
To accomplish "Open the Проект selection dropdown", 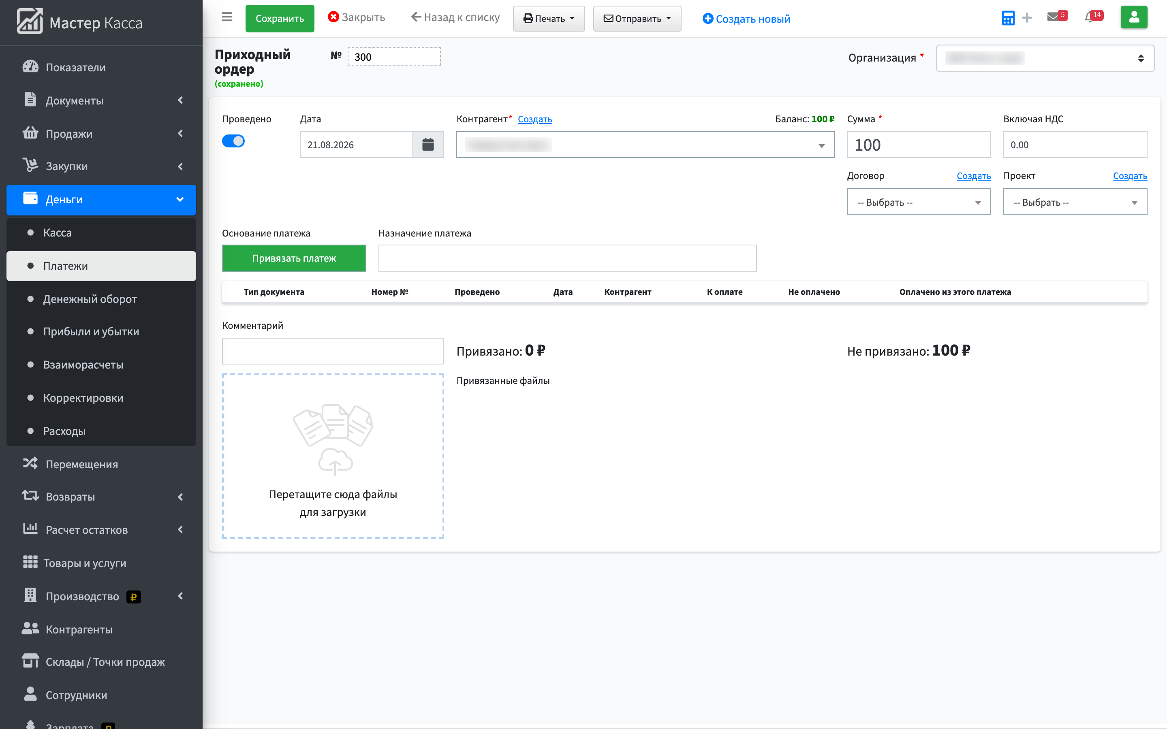I will click(x=1075, y=202).
